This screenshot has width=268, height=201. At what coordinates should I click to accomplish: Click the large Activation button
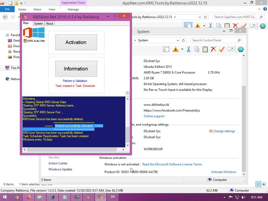pyautogui.click(x=76, y=42)
